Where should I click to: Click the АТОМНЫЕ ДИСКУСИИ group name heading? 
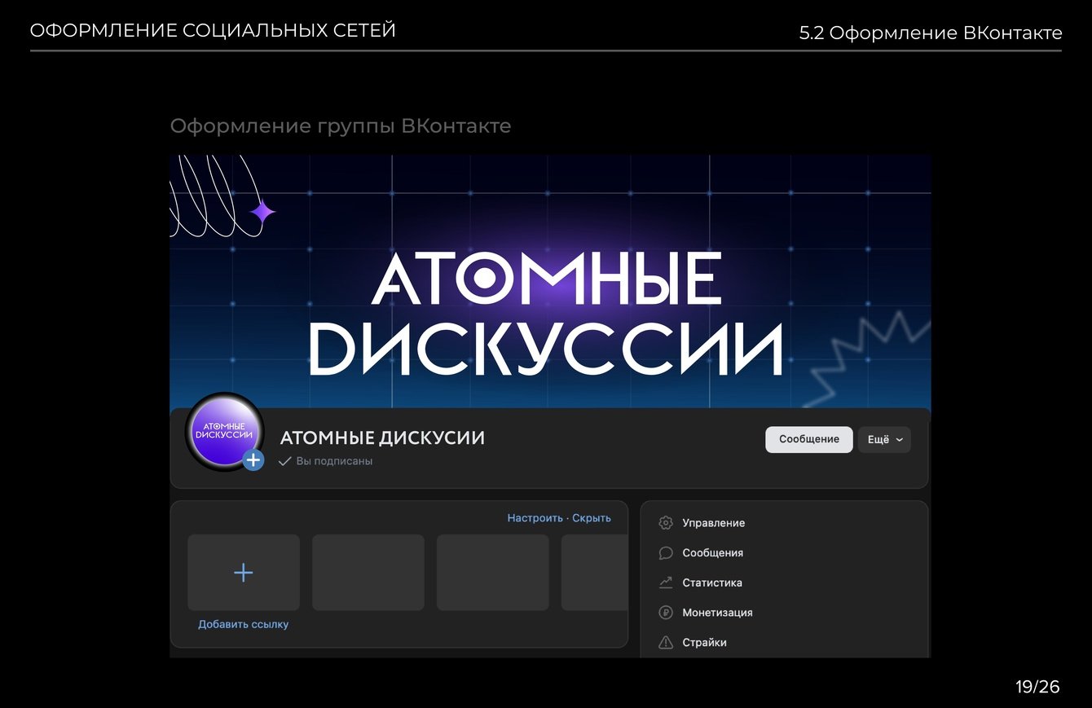382,438
